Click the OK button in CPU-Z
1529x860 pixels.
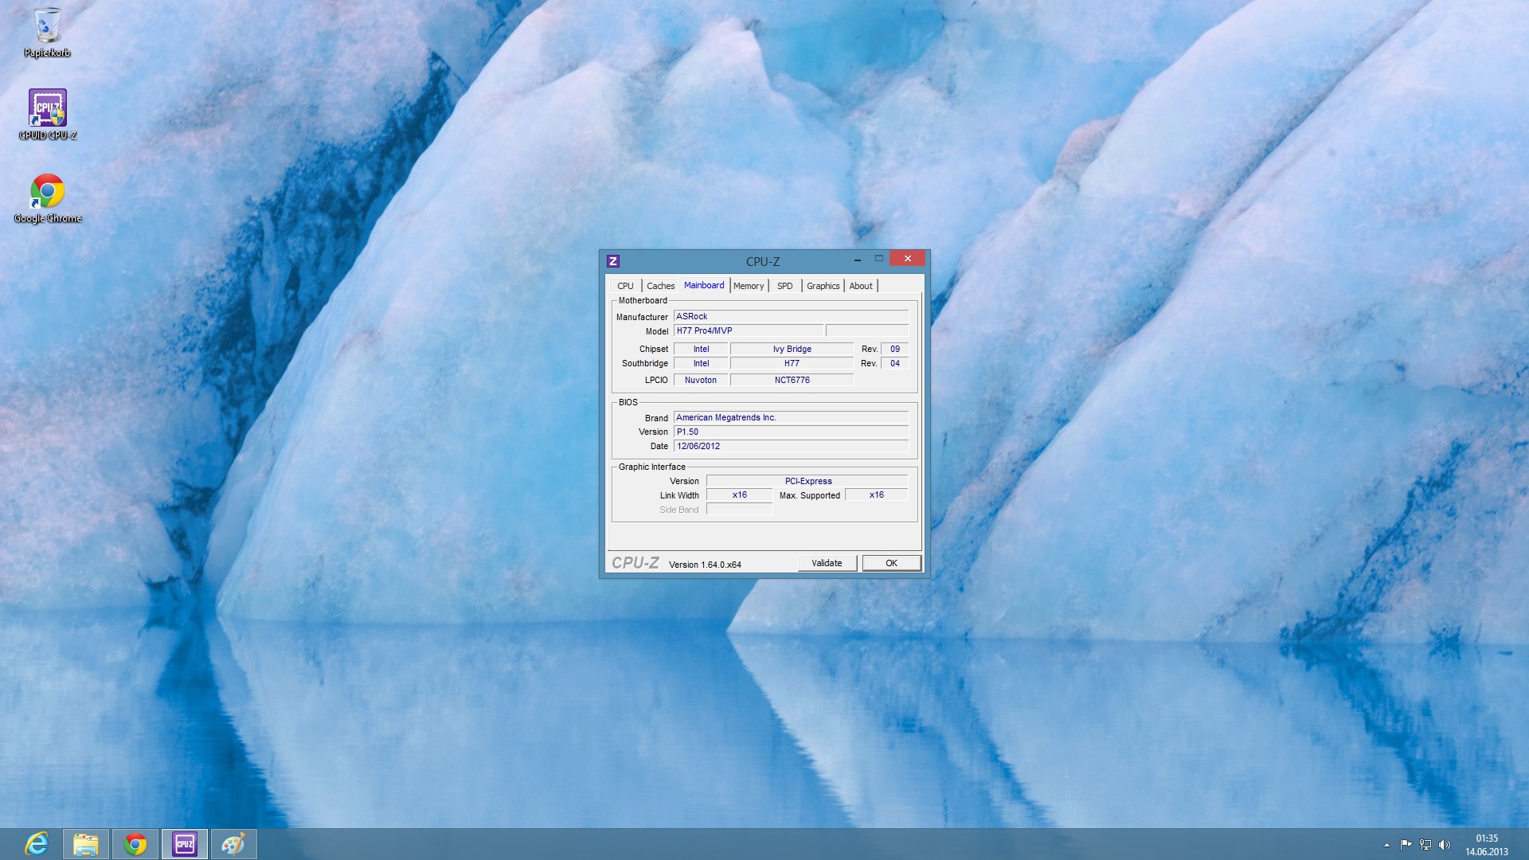click(891, 563)
